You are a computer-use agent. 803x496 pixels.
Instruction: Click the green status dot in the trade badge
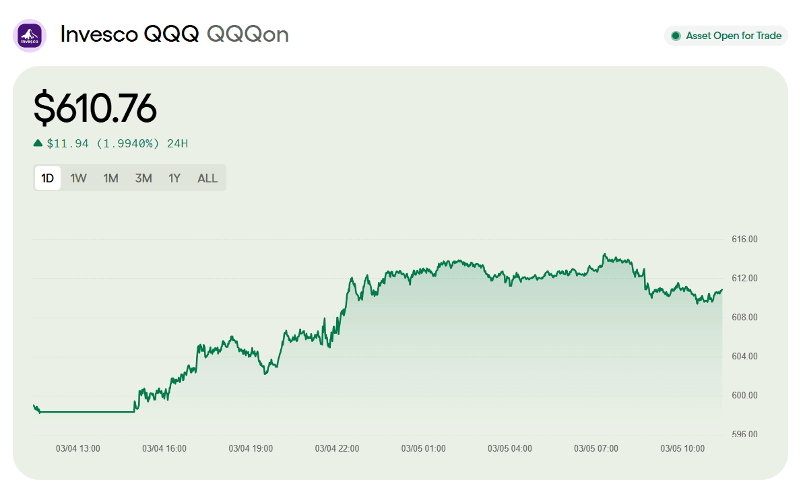675,36
